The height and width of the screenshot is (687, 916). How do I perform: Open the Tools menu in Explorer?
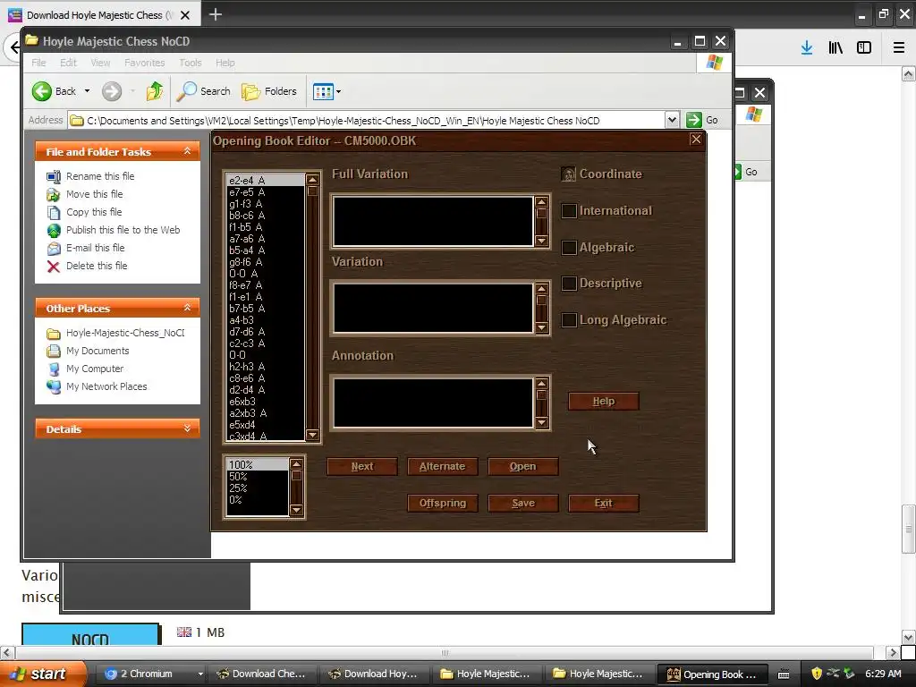pyautogui.click(x=190, y=63)
